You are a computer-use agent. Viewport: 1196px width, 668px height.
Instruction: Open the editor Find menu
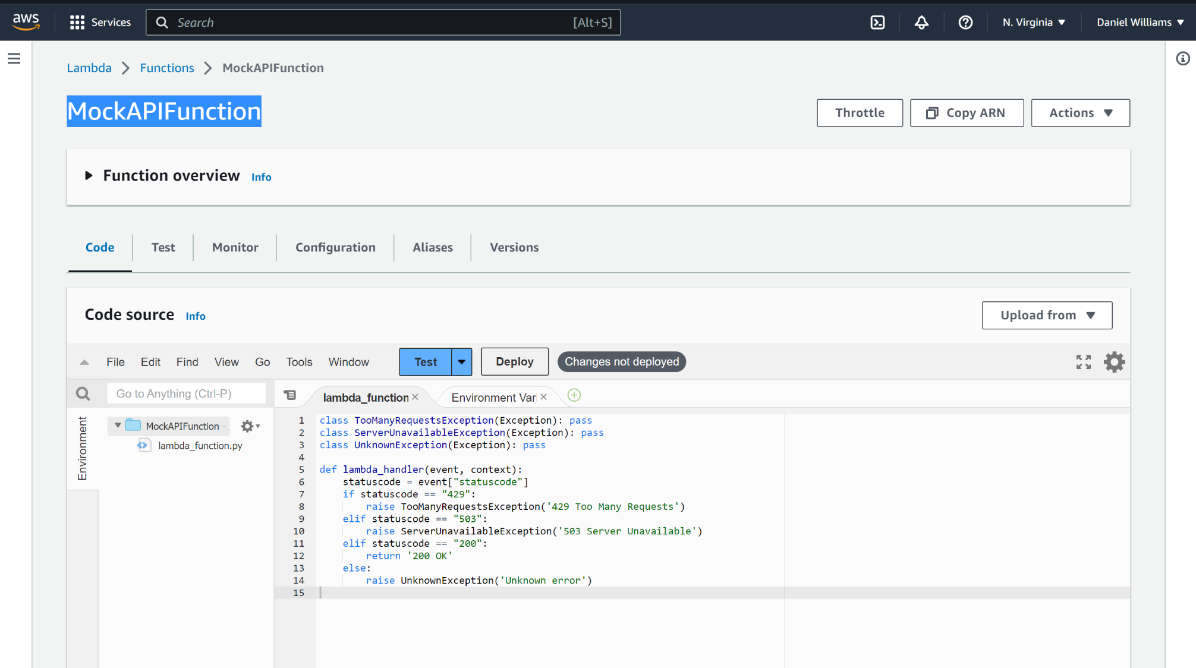pyautogui.click(x=187, y=362)
